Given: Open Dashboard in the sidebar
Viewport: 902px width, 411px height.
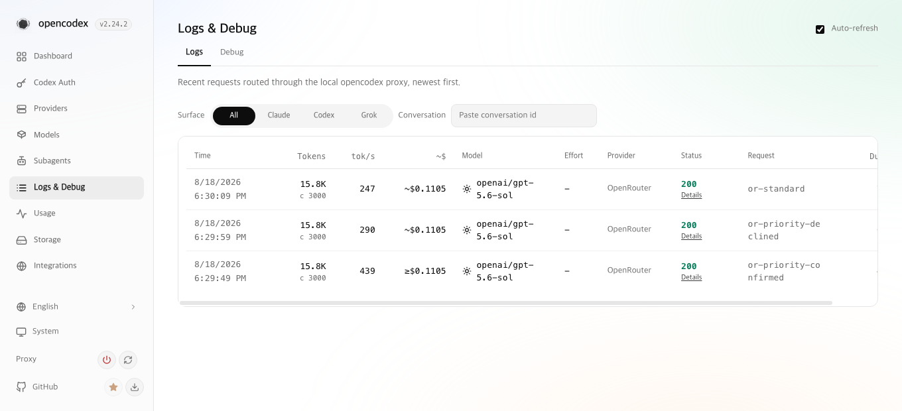Looking at the screenshot, I should 77,56.
